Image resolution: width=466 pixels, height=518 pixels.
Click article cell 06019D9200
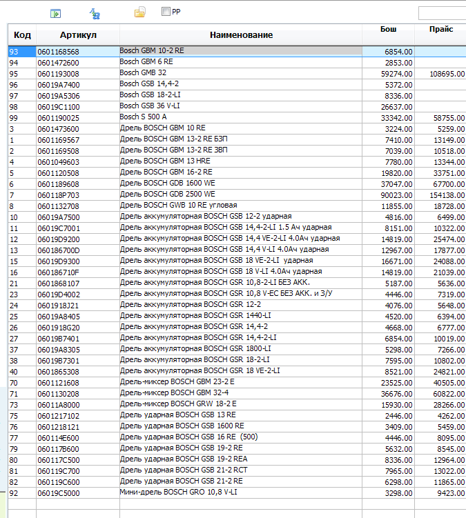click(78, 239)
